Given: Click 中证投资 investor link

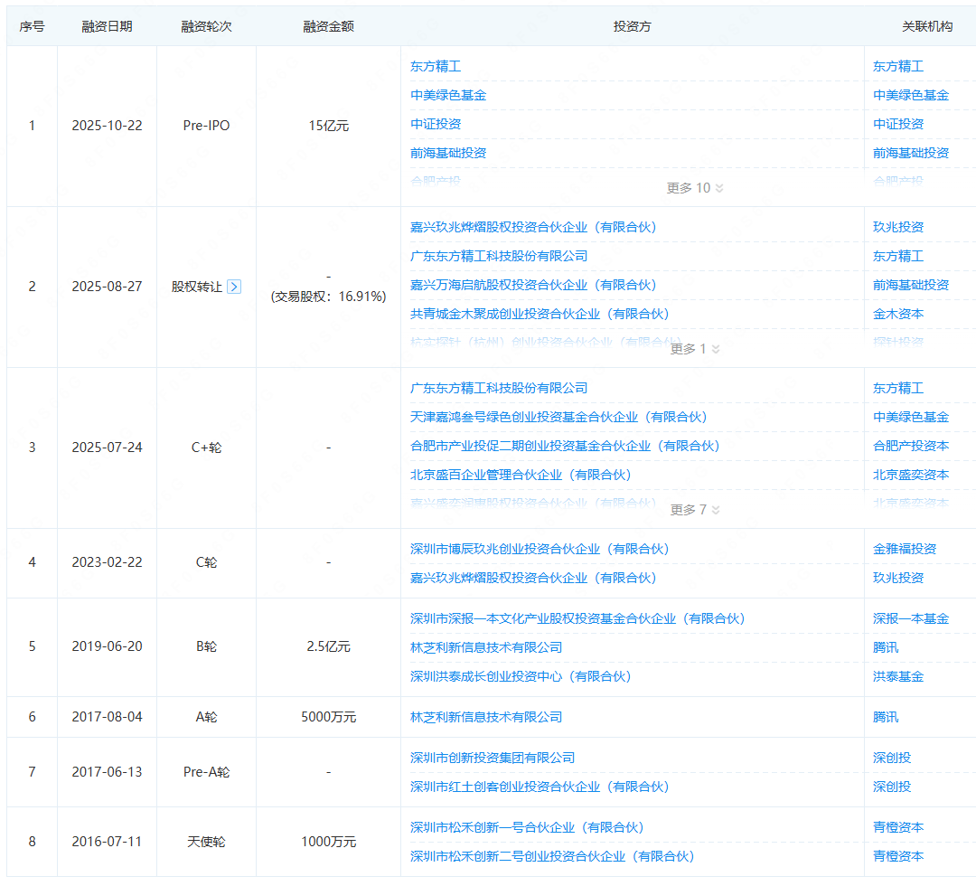Looking at the screenshot, I should pos(436,125).
